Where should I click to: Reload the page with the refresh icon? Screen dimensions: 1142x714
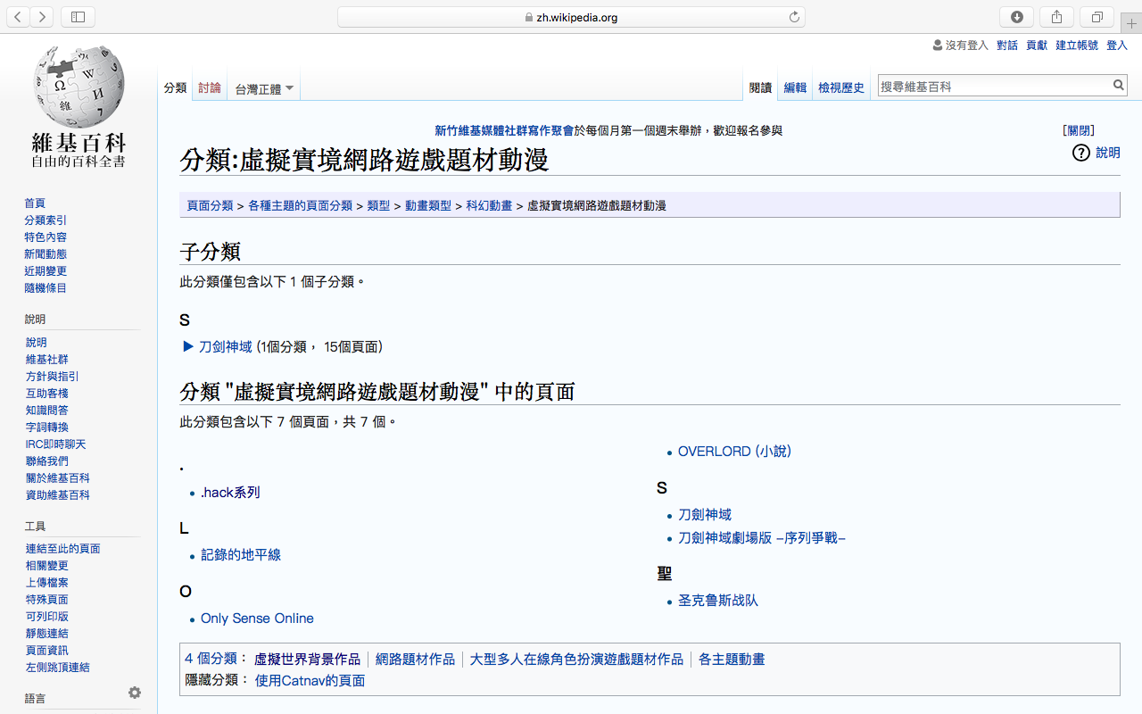pyautogui.click(x=794, y=17)
